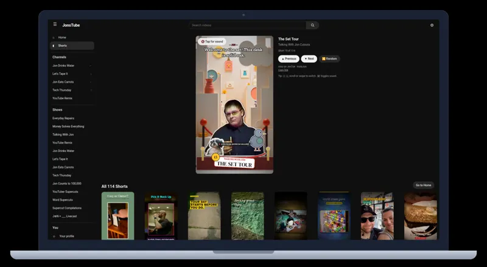Open the YouTuber Supercuts show
Image resolution: width=487 pixels, height=267 pixels.
coord(65,192)
